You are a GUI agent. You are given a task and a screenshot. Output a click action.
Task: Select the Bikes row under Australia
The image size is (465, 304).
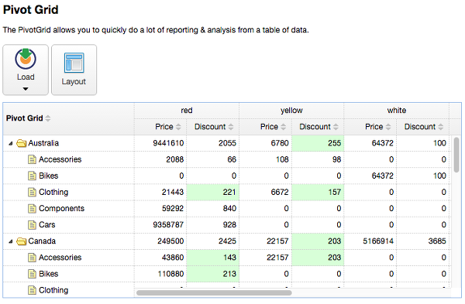tap(226, 176)
